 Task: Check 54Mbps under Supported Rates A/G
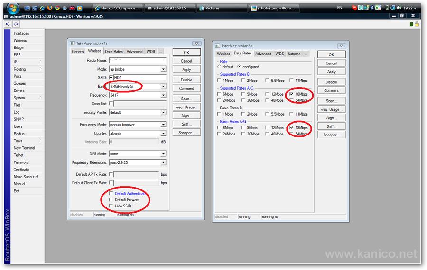coord(291,100)
